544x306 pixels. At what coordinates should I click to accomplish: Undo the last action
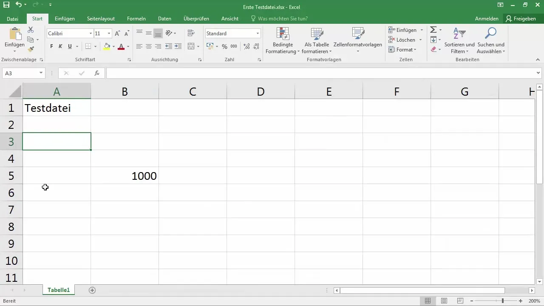tap(18, 5)
